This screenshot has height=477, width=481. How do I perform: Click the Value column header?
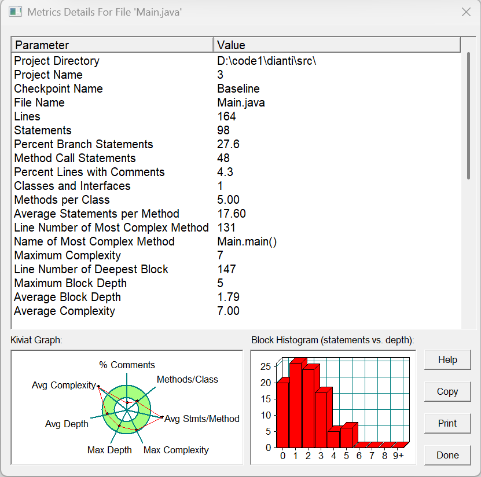(x=337, y=45)
